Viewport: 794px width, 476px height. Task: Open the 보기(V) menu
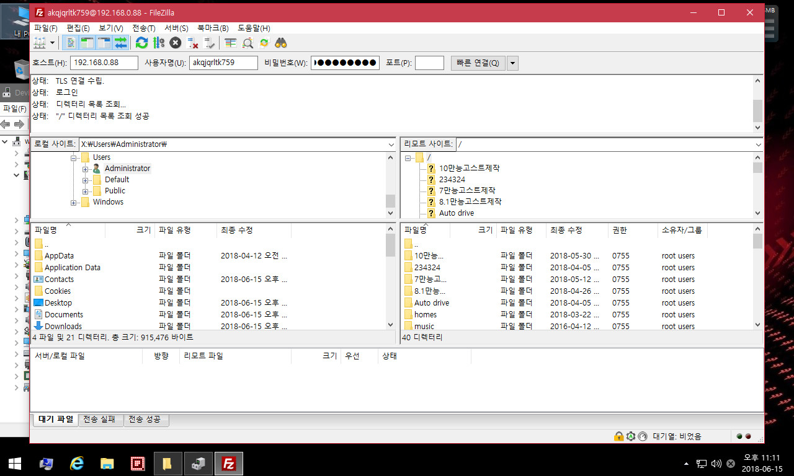(x=111, y=29)
